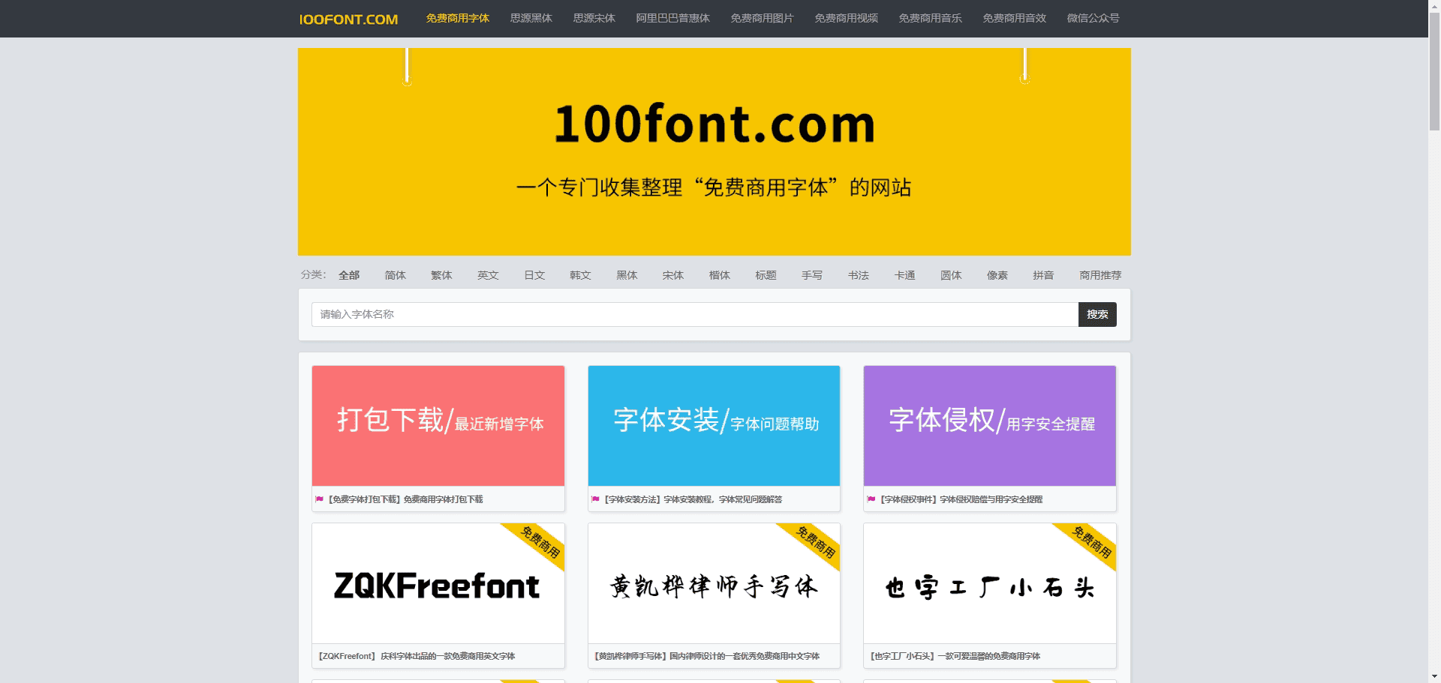Click the 搜索 search button
The width and height of the screenshot is (1441, 683).
click(x=1097, y=314)
